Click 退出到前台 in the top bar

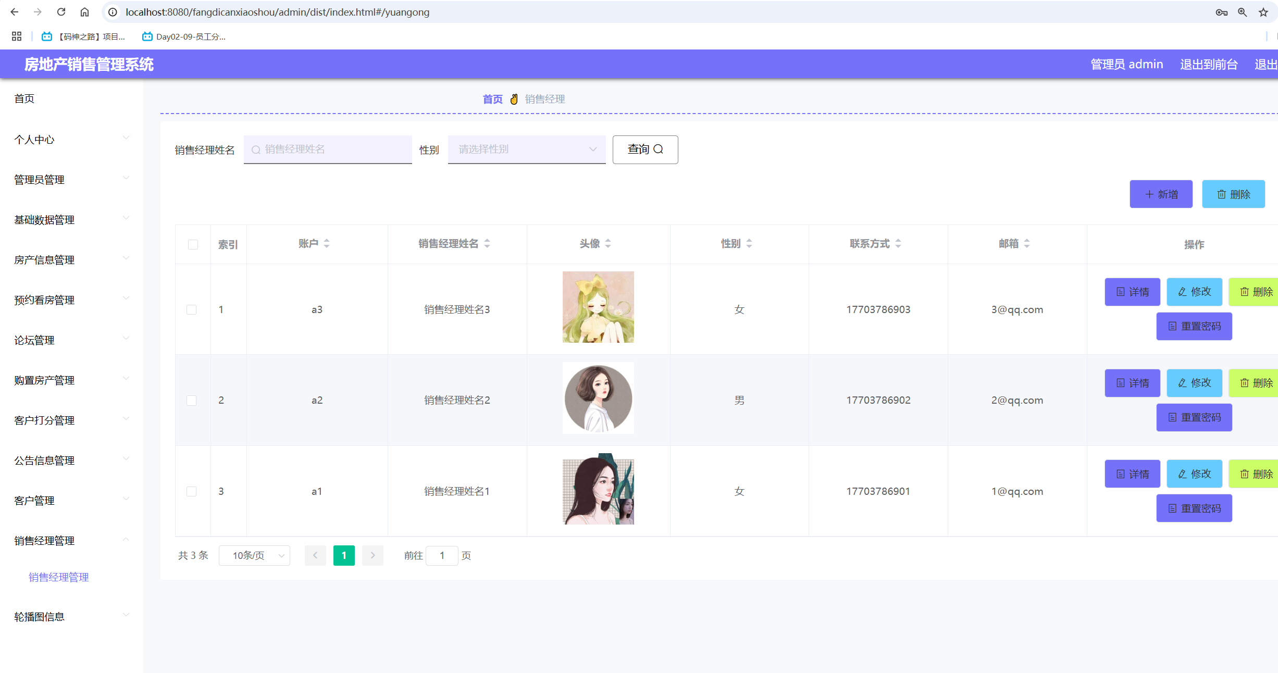(x=1209, y=64)
